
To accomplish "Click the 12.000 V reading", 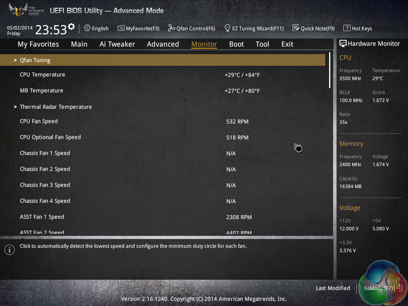I will tap(349, 228).
